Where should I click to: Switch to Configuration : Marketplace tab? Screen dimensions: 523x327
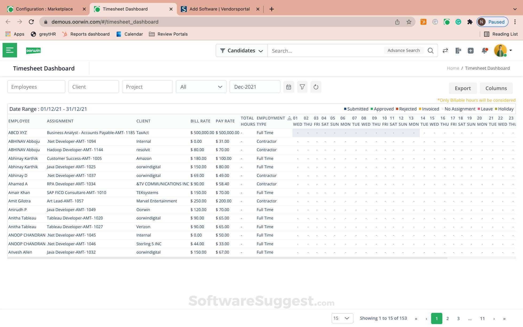click(44, 9)
